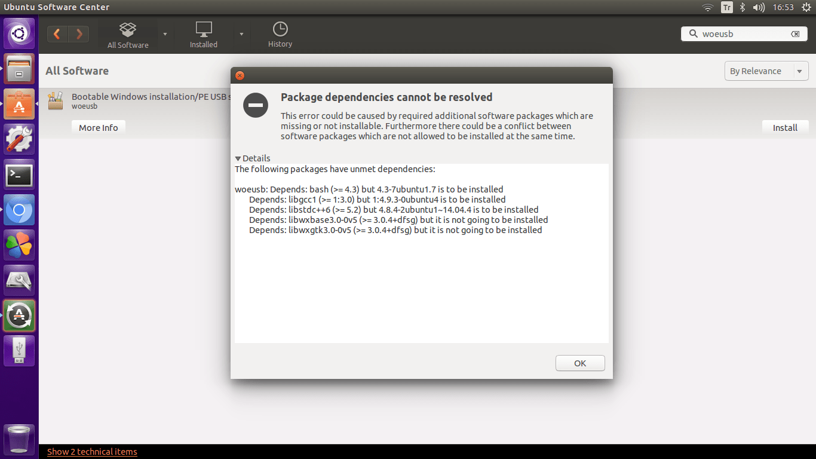Open the clock showing 16:53
This screenshot has height=459, width=816.
(x=783, y=7)
